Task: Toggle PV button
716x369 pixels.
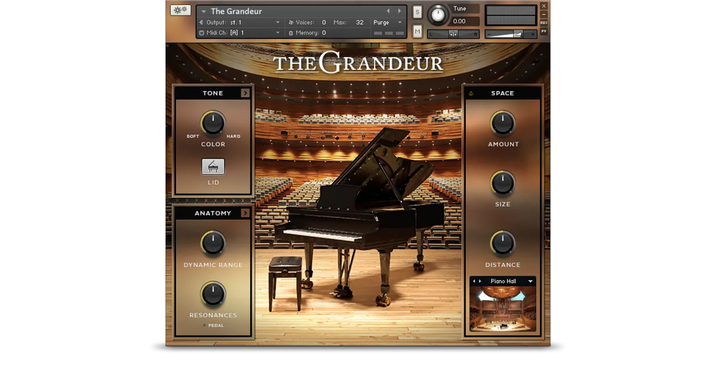Action: click(544, 31)
